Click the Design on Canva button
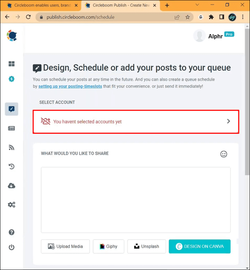The width and height of the screenshot is (250, 270). tap(200, 246)
